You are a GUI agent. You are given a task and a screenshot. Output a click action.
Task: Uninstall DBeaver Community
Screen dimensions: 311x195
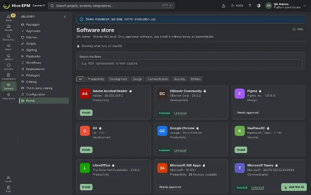coord(180,113)
